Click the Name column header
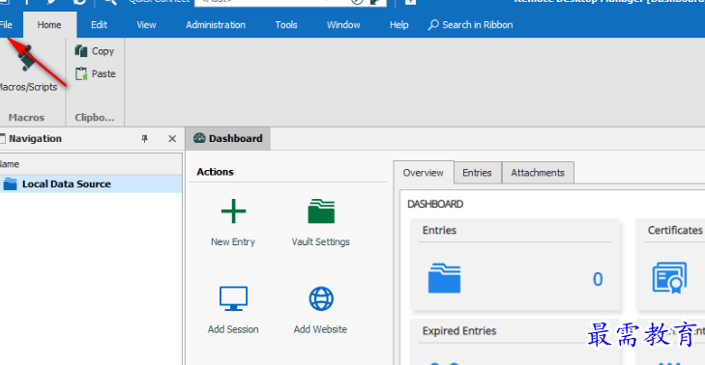The height and width of the screenshot is (365, 705). point(91,164)
